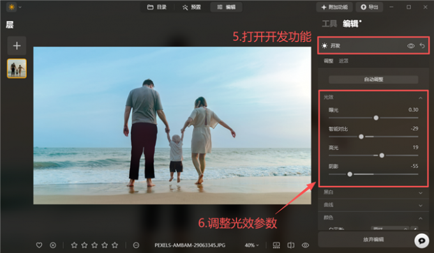Click the before/after compare split icon
Viewport: 434px width, 253px height.
[x=290, y=245]
